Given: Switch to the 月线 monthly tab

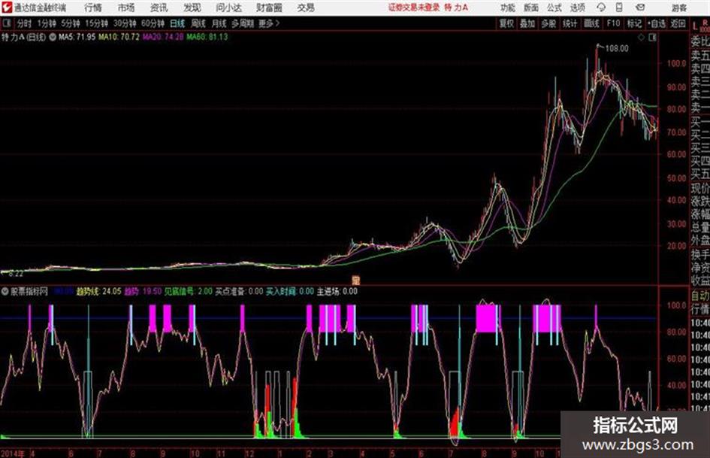Looking at the screenshot, I should (x=219, y=23).
